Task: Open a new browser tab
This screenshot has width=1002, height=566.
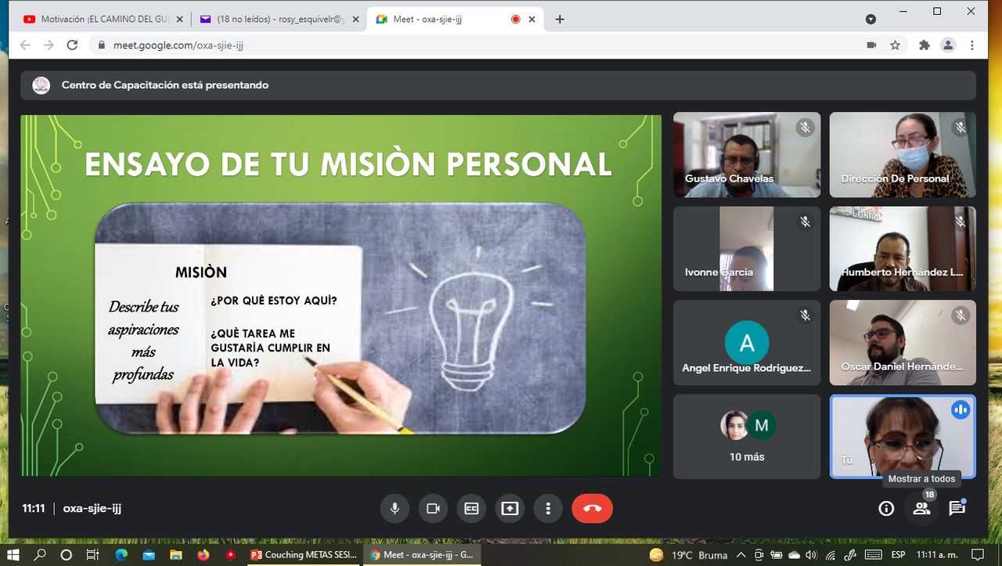Action: coord(560,20)
